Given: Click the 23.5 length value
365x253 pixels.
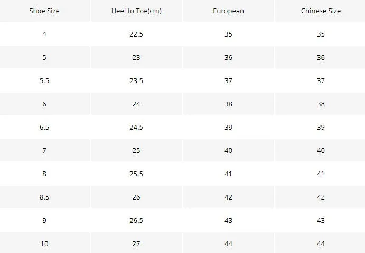Looking at the screenshot, I should [136, 80].
